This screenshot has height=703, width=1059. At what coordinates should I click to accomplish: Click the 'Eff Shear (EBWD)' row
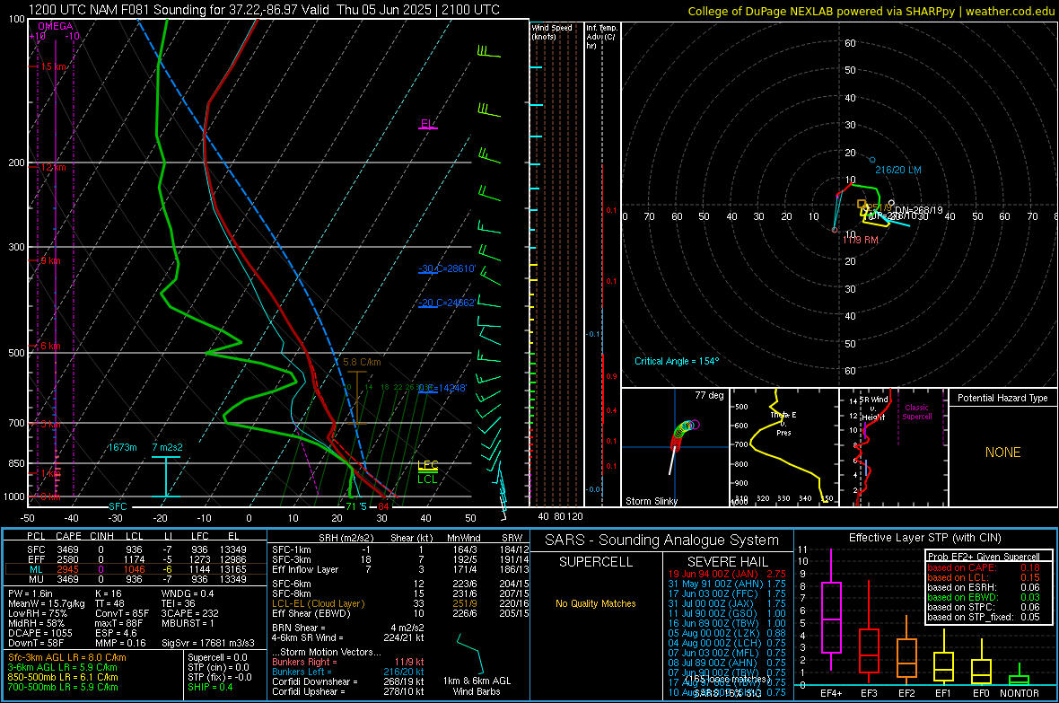pos(400,613)
